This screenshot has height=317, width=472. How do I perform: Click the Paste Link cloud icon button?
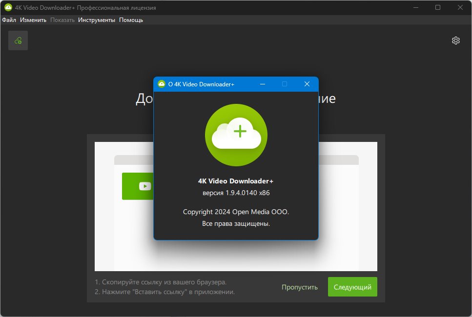[x=18, y=40]
